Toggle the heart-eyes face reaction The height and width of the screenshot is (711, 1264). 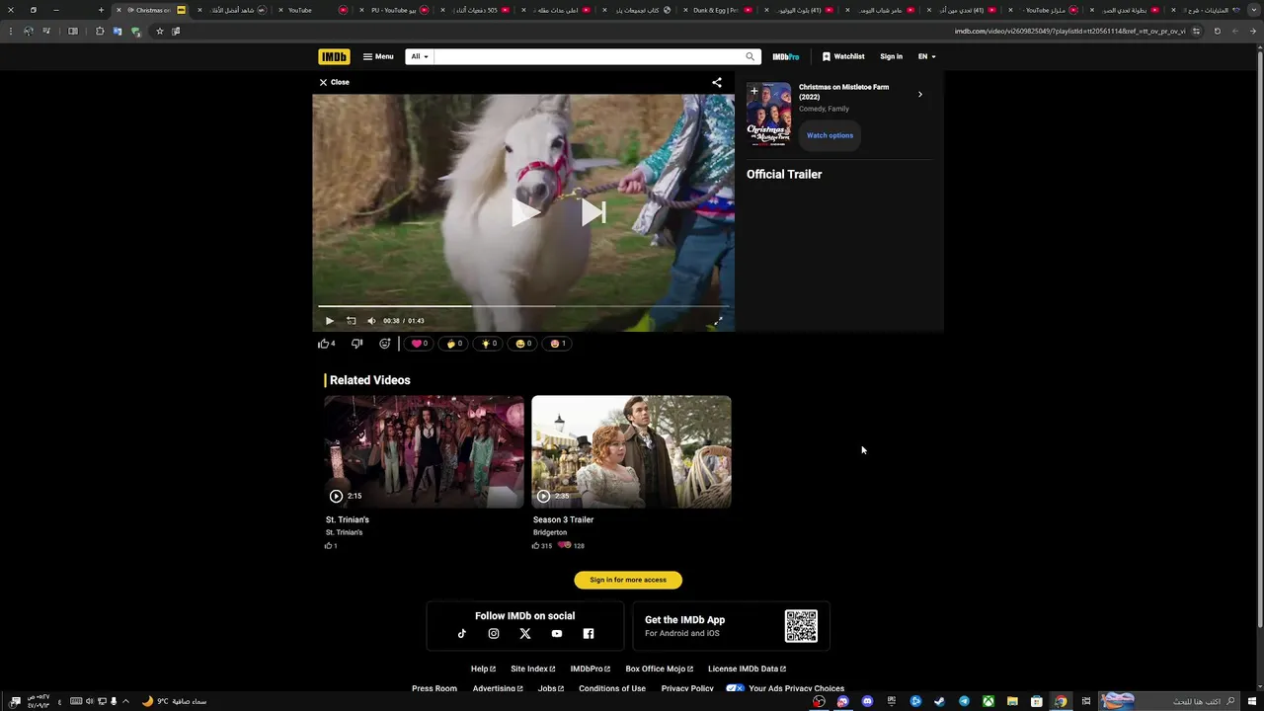(558, 344)
